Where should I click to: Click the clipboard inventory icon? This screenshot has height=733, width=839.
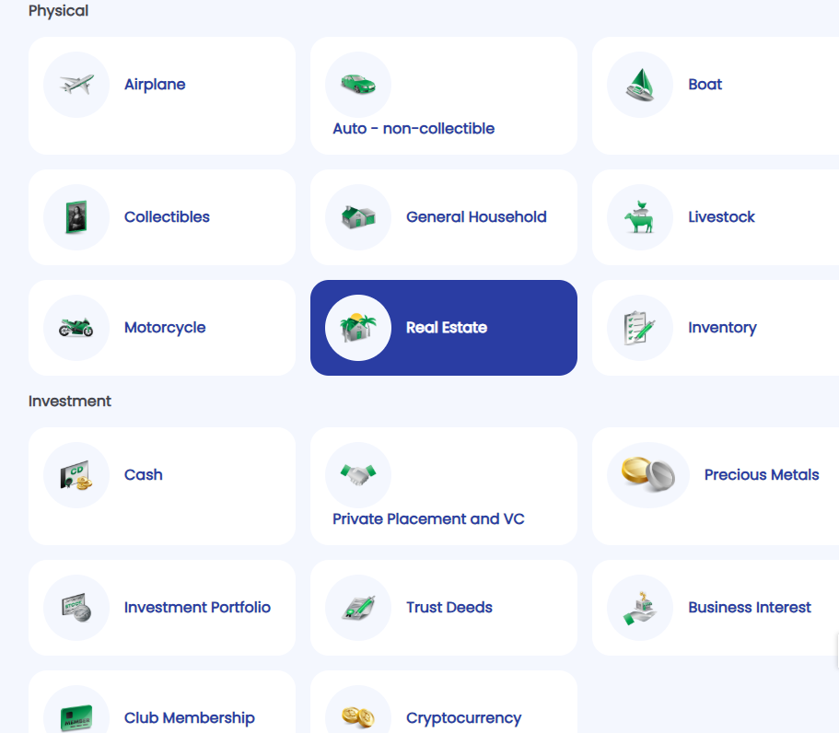point(639,328)
